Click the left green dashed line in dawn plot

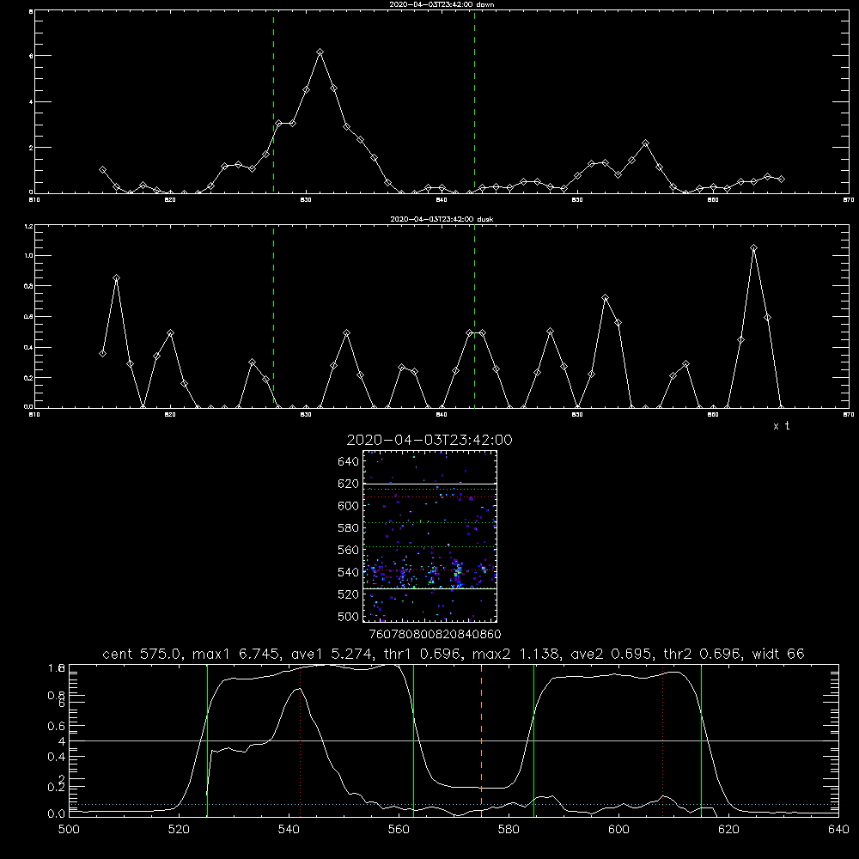[273, 102]
